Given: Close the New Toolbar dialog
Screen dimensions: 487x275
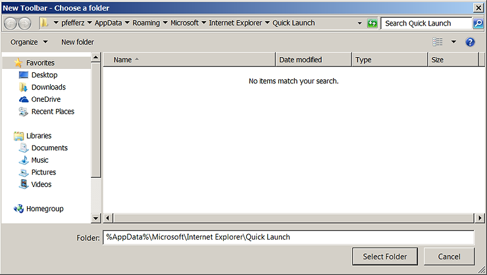Looking at the screenshot, I should tap(478, 8).
